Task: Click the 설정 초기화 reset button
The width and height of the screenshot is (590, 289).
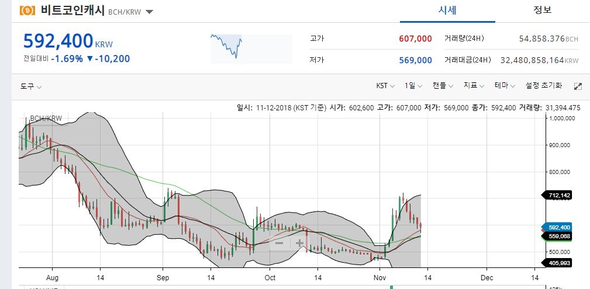Action: (x=544, y=86)
